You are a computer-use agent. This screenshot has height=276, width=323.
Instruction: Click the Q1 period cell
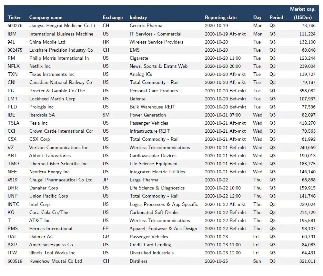272,91
